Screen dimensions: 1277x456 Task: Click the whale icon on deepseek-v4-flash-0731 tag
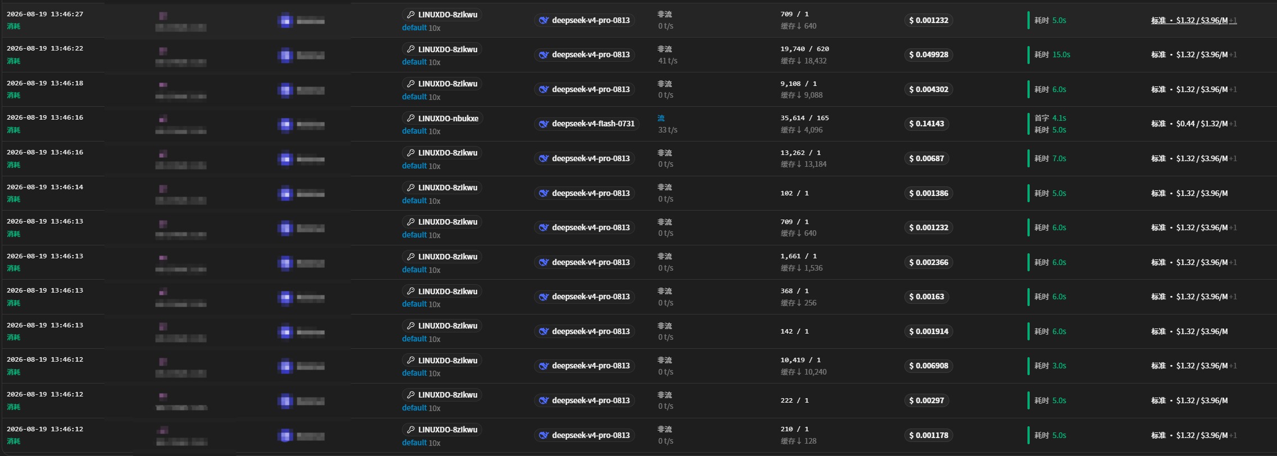coord(544,124)
